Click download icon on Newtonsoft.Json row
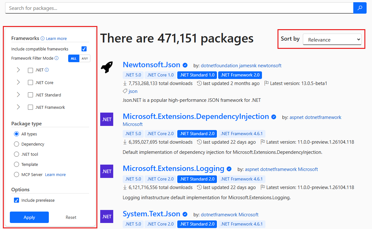 [125, 83]
